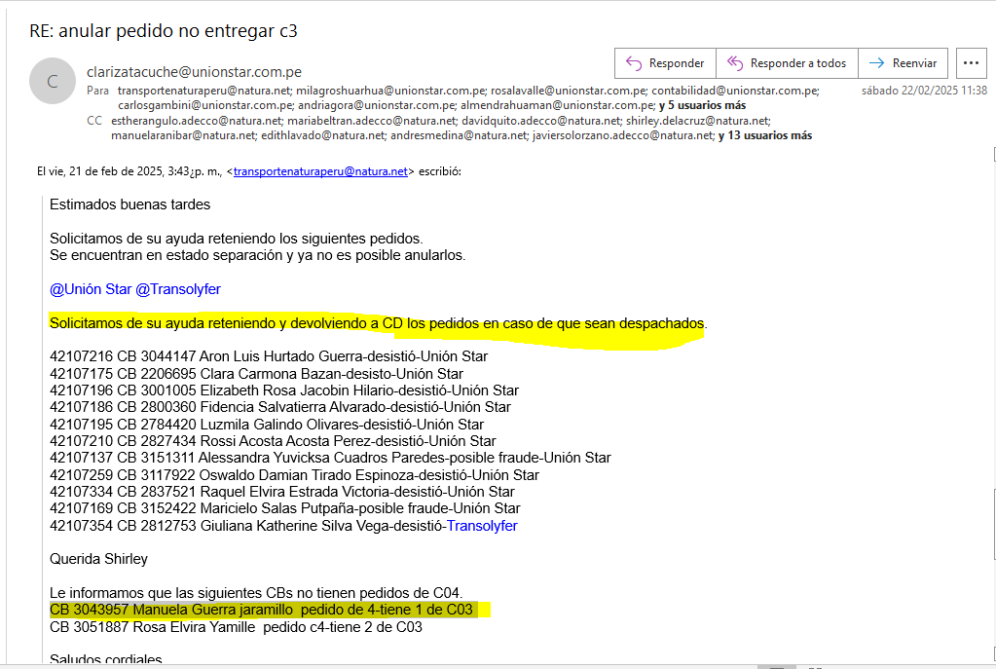996x669 pixels.
Task: Expand 'y 13 usuarios más' CC list
Action: (765, 136)
